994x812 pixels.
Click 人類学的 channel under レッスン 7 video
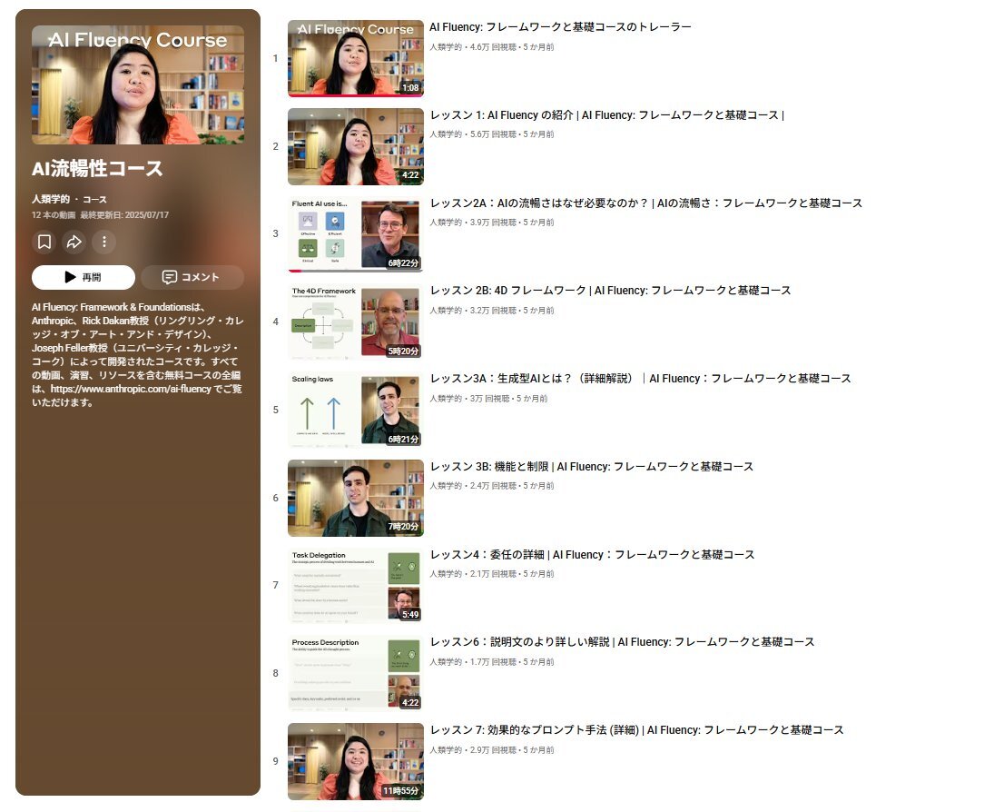(x=446, y=750)
